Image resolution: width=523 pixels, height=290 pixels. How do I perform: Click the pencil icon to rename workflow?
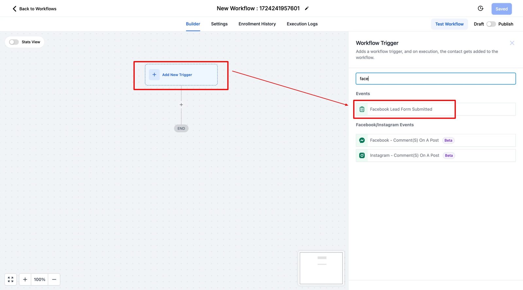[x=307, y=8]
